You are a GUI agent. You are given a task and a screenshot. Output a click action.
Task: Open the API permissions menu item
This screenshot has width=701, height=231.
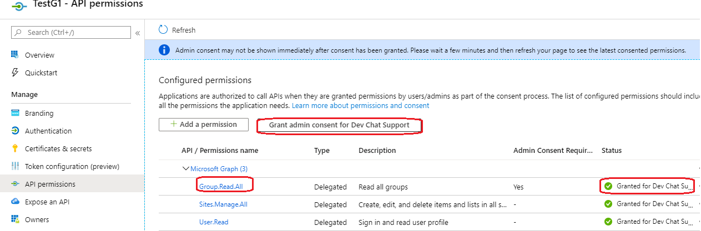tap(50, 184)
